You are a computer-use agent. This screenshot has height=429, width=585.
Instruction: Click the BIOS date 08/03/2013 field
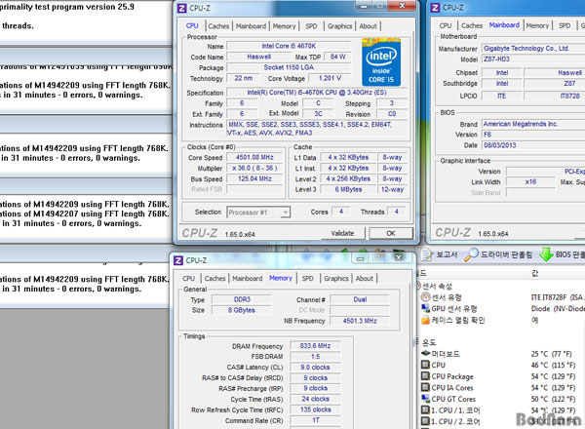tap(533, 145)
